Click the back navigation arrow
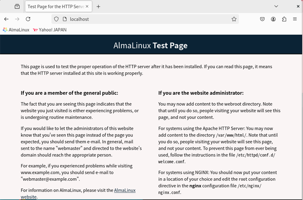303x200 pixels. click(6, 19)
